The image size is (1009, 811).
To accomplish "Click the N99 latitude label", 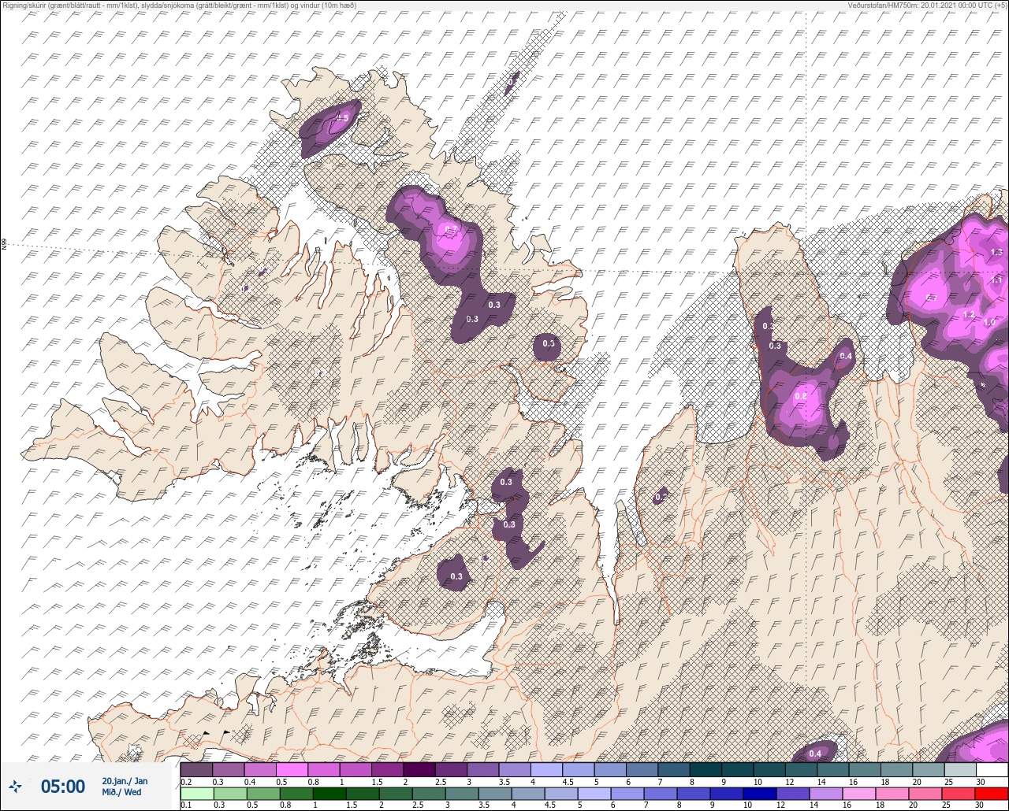I will (x=4, y=245).
